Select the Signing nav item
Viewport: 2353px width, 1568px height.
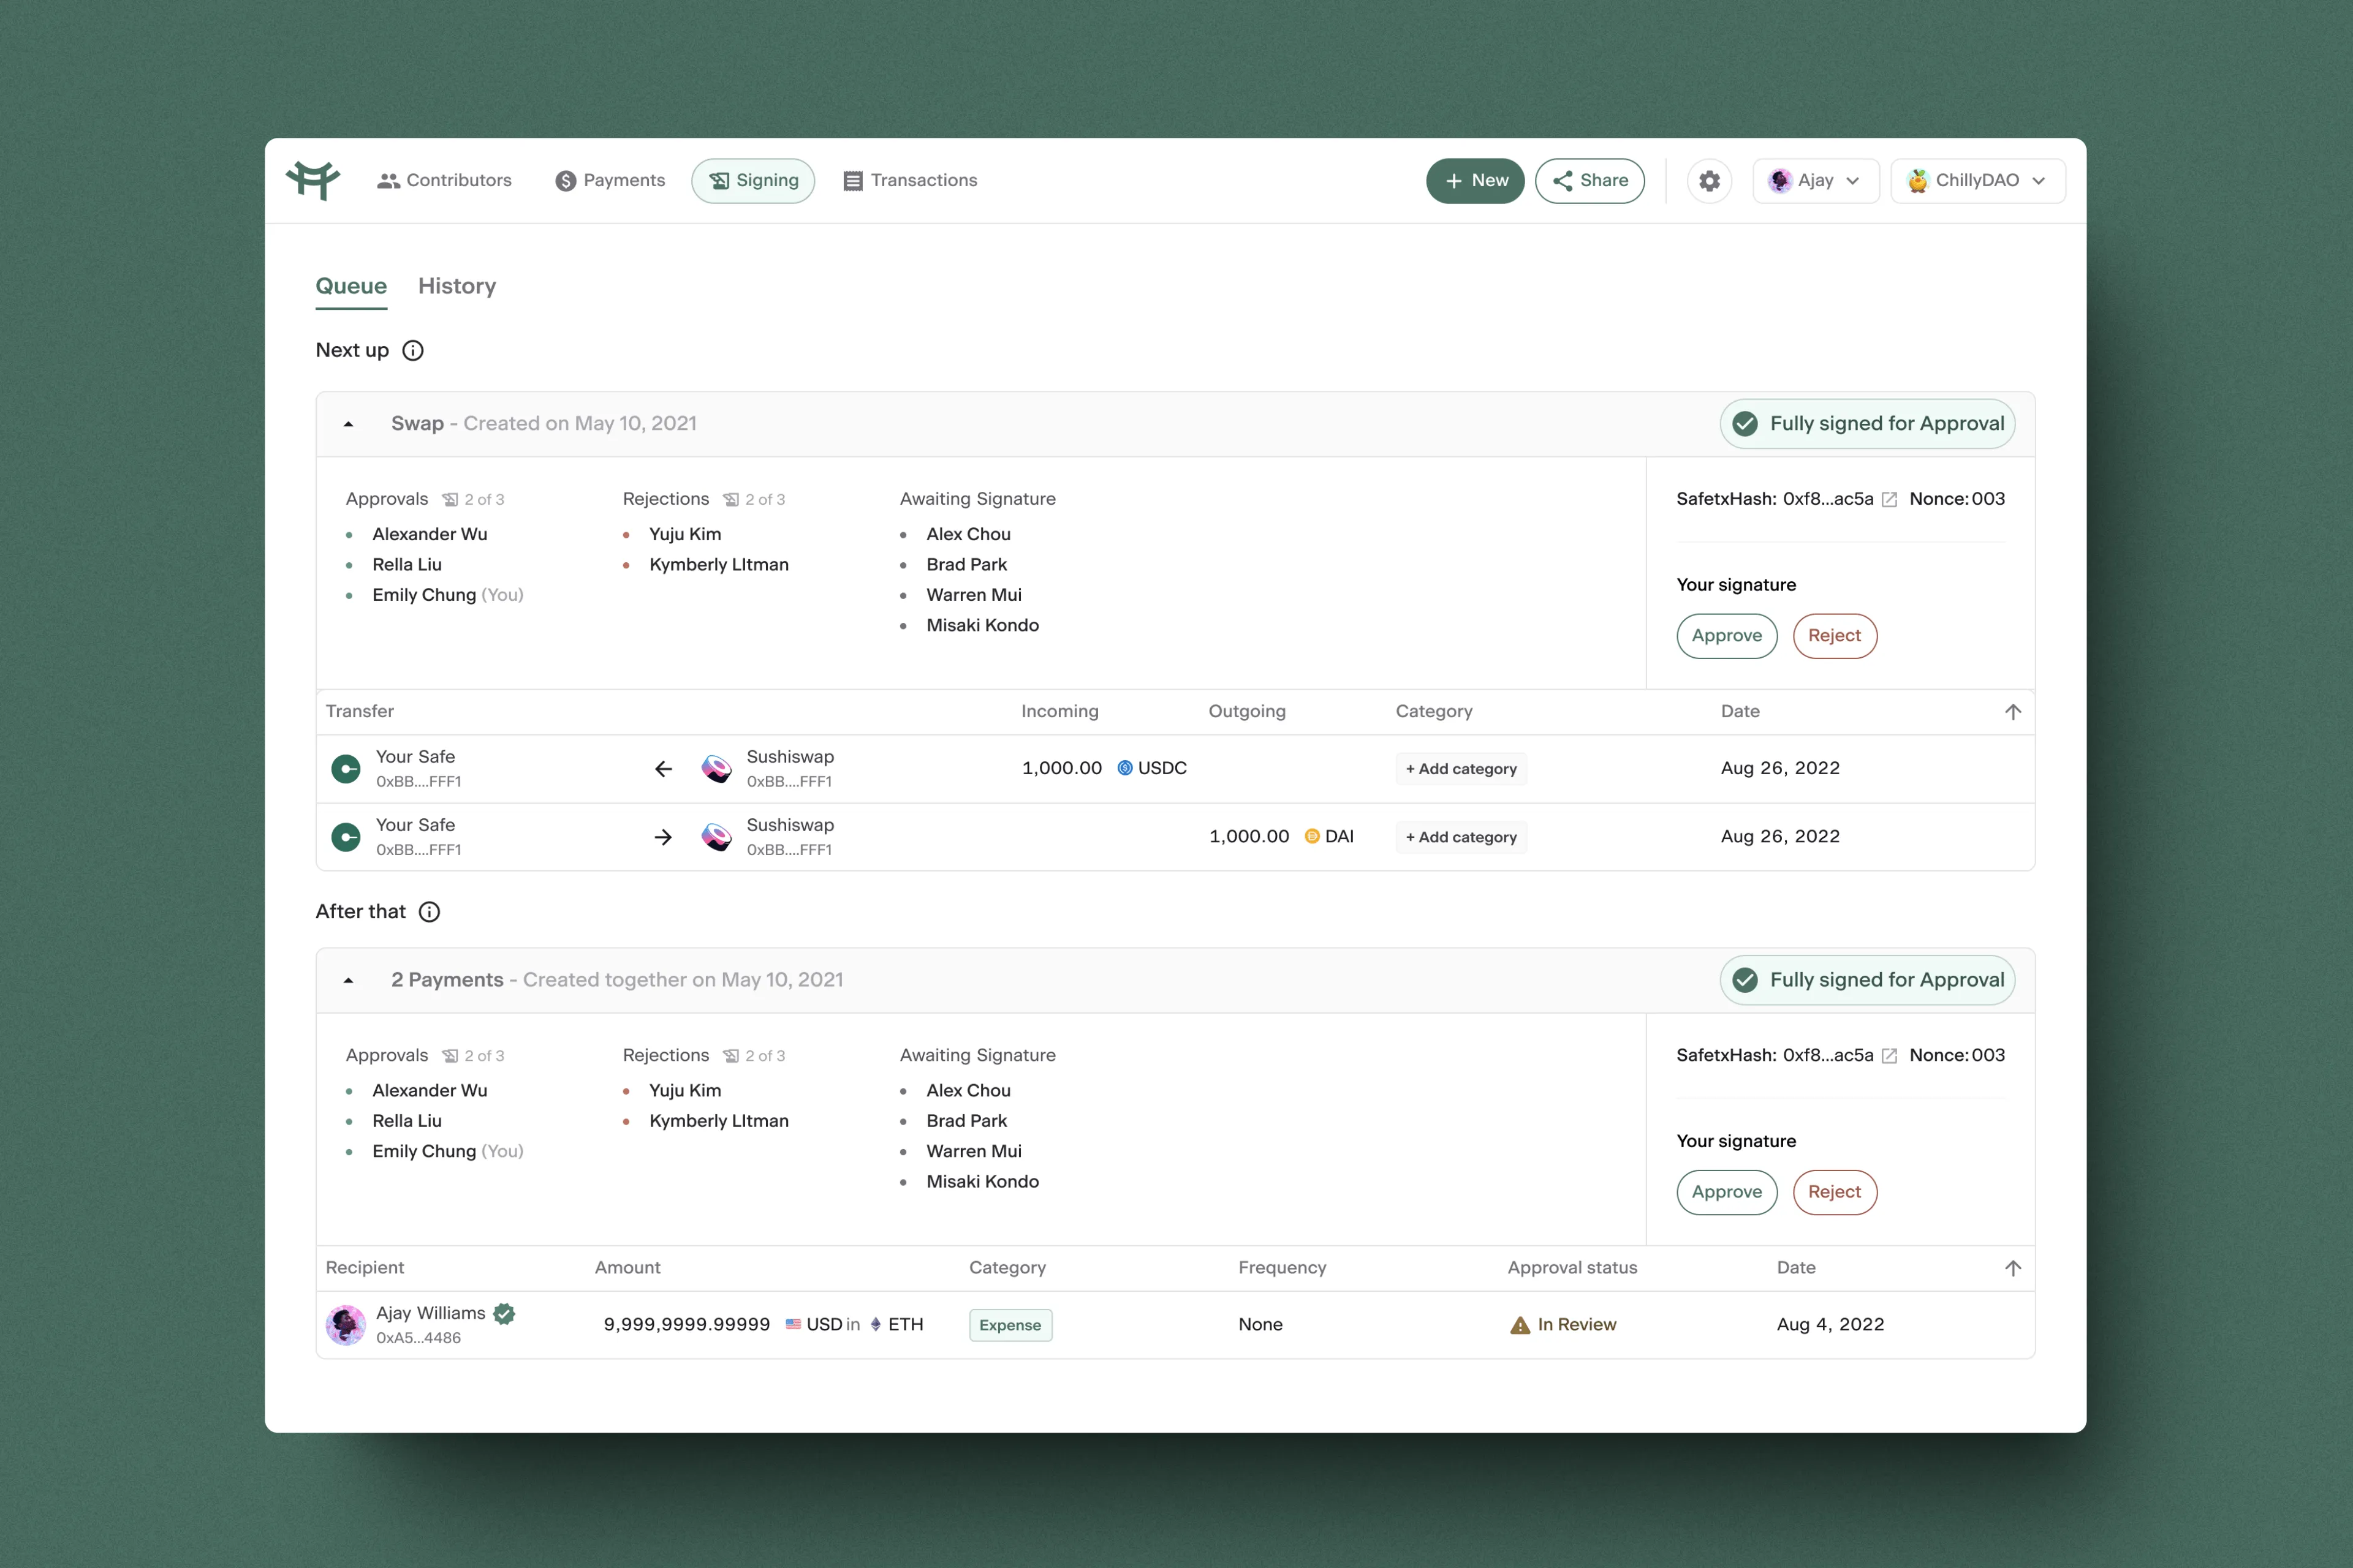click(x=752, y=181)
